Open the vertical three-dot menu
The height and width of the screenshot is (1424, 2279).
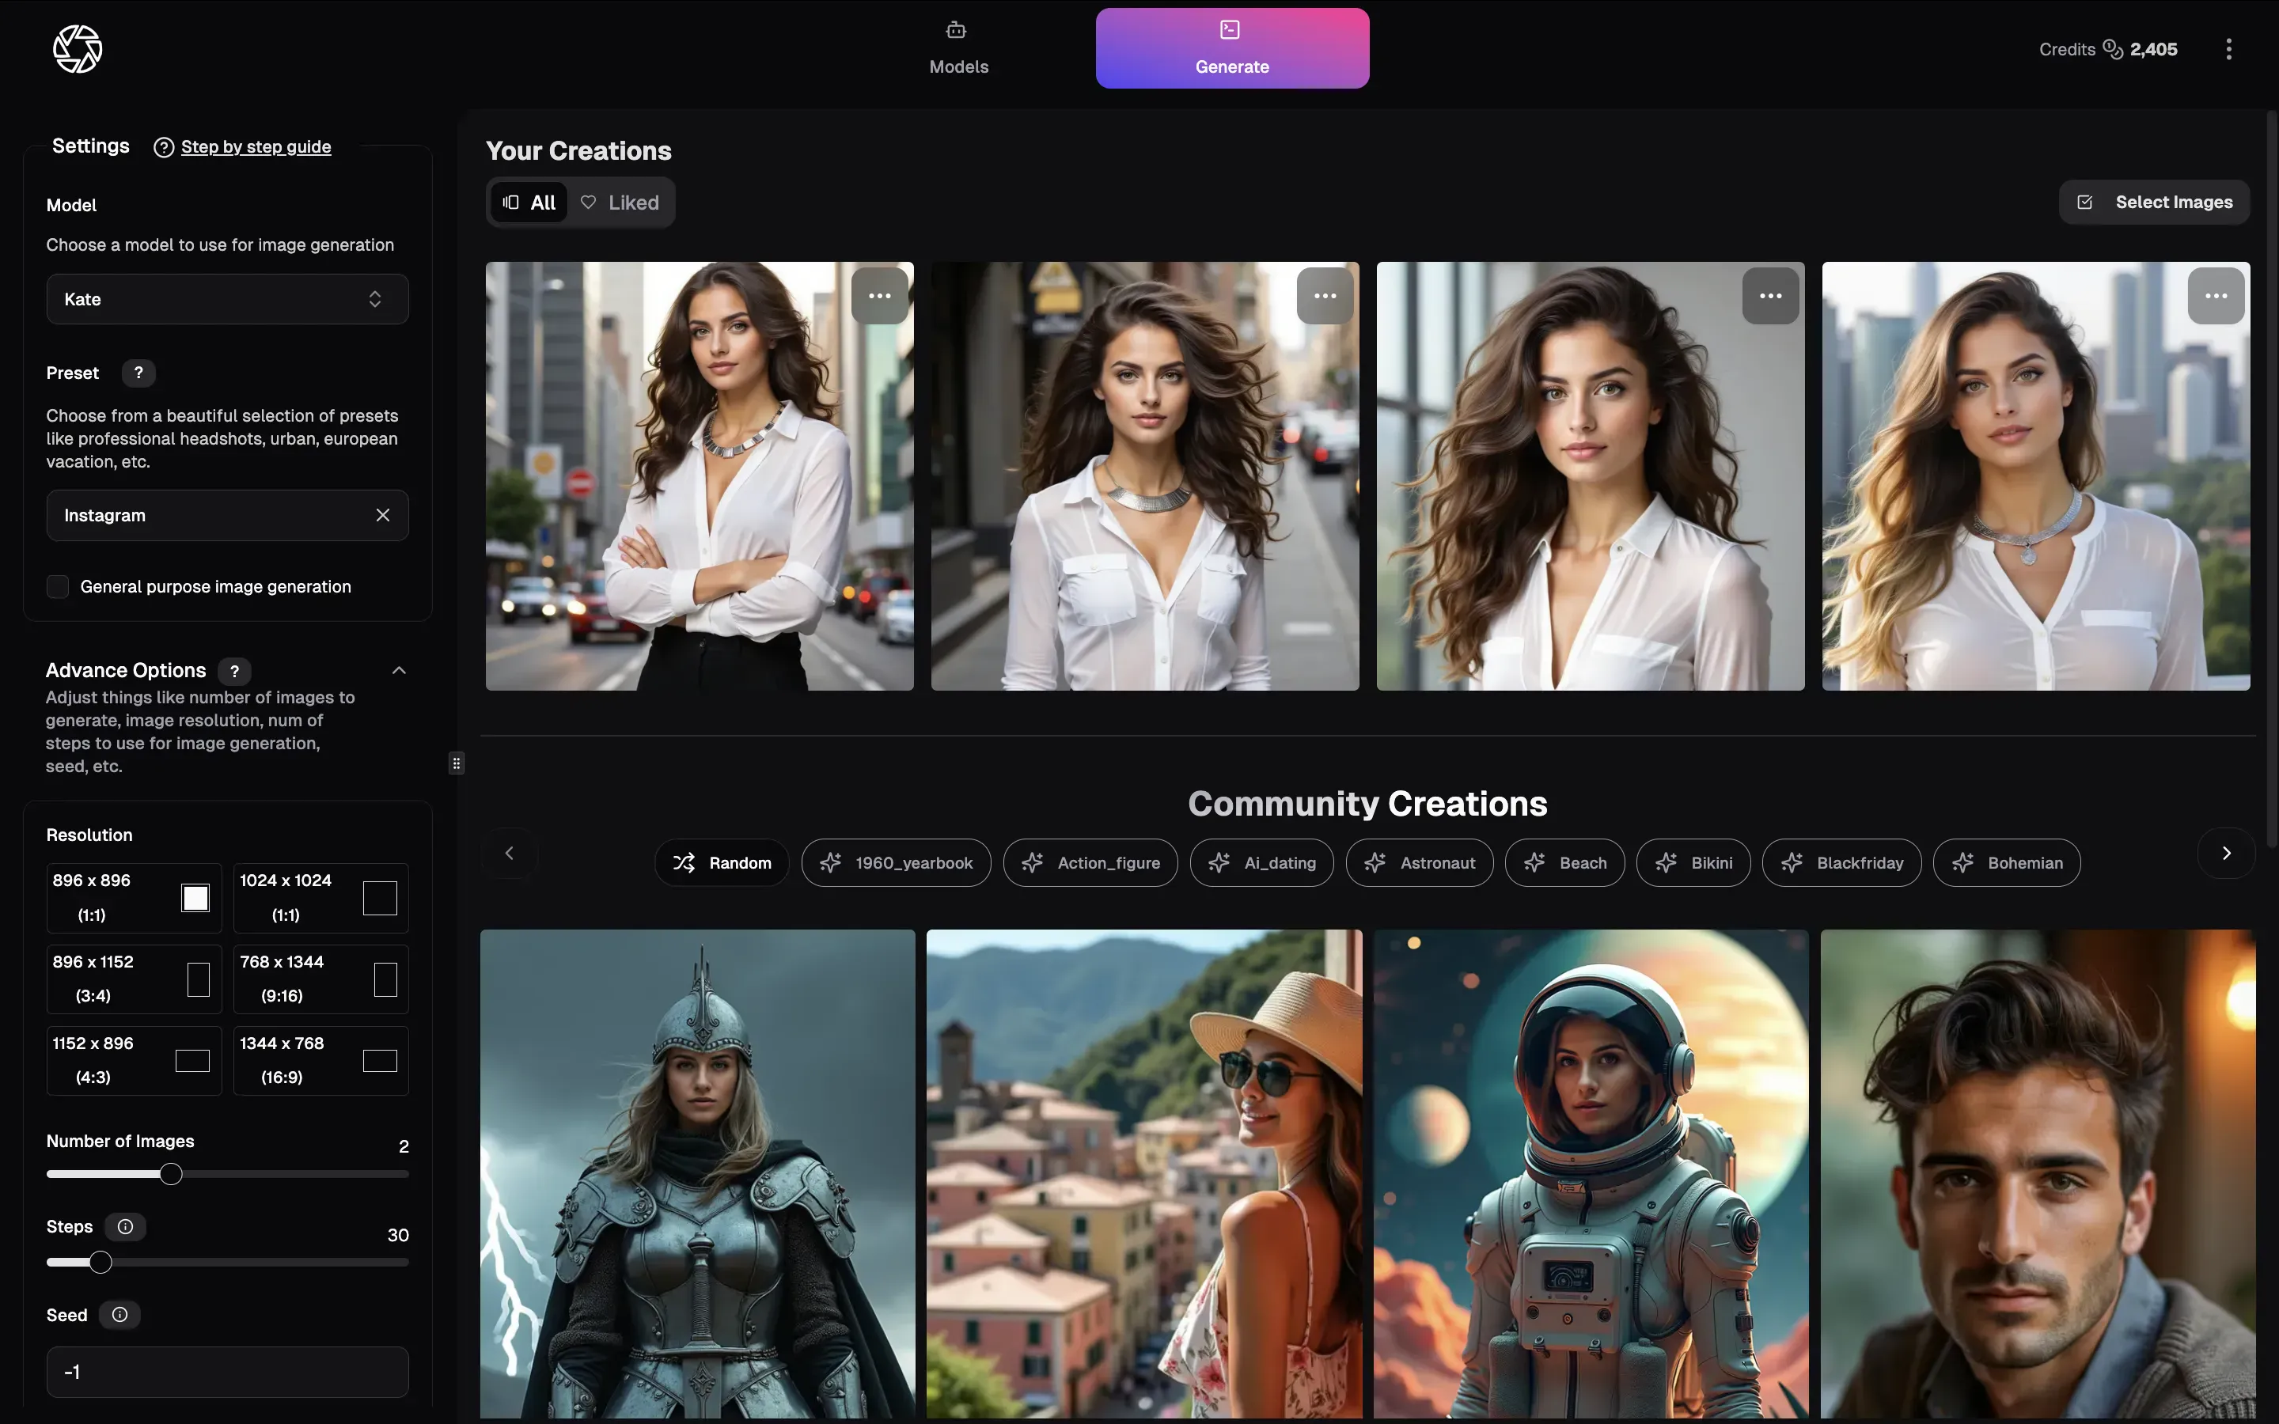[x=2228, y=49]
